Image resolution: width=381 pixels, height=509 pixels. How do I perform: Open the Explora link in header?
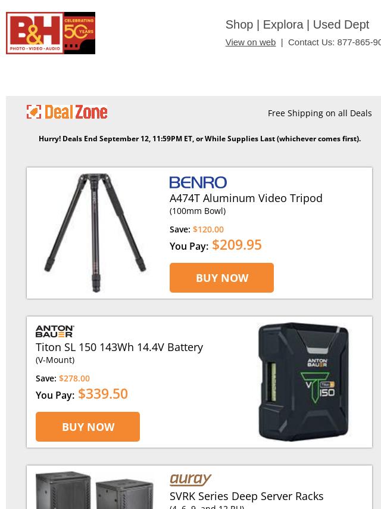click(283, 24)
